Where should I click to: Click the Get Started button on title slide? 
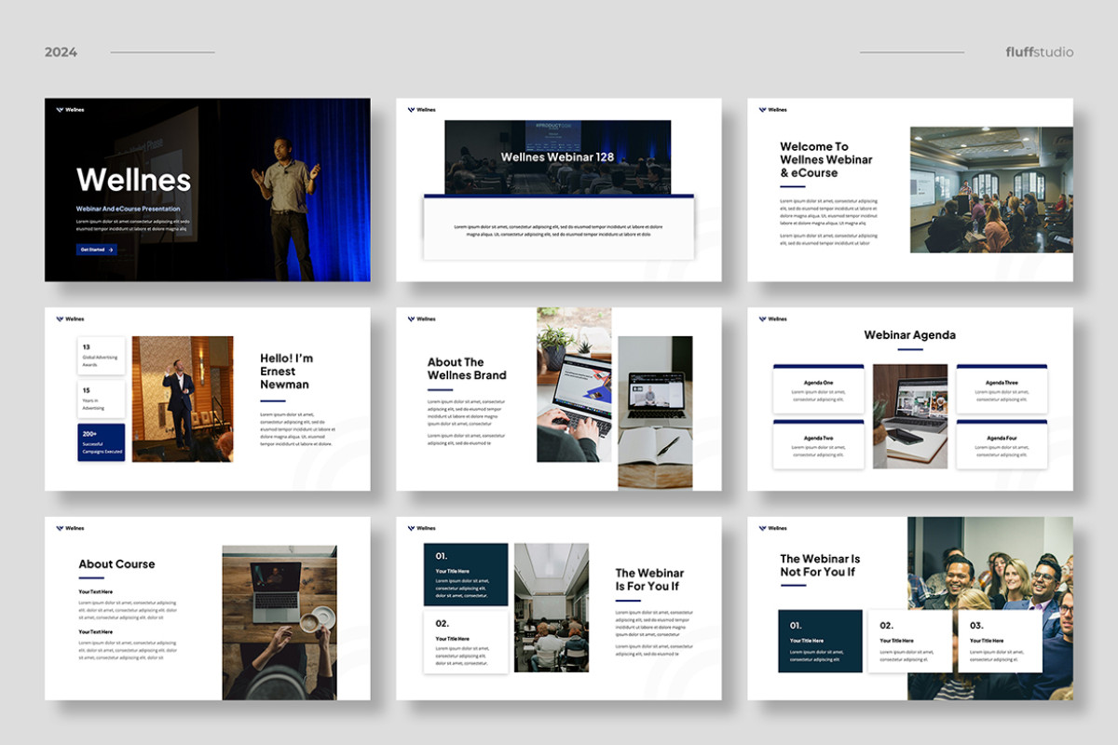pos(97,250)
